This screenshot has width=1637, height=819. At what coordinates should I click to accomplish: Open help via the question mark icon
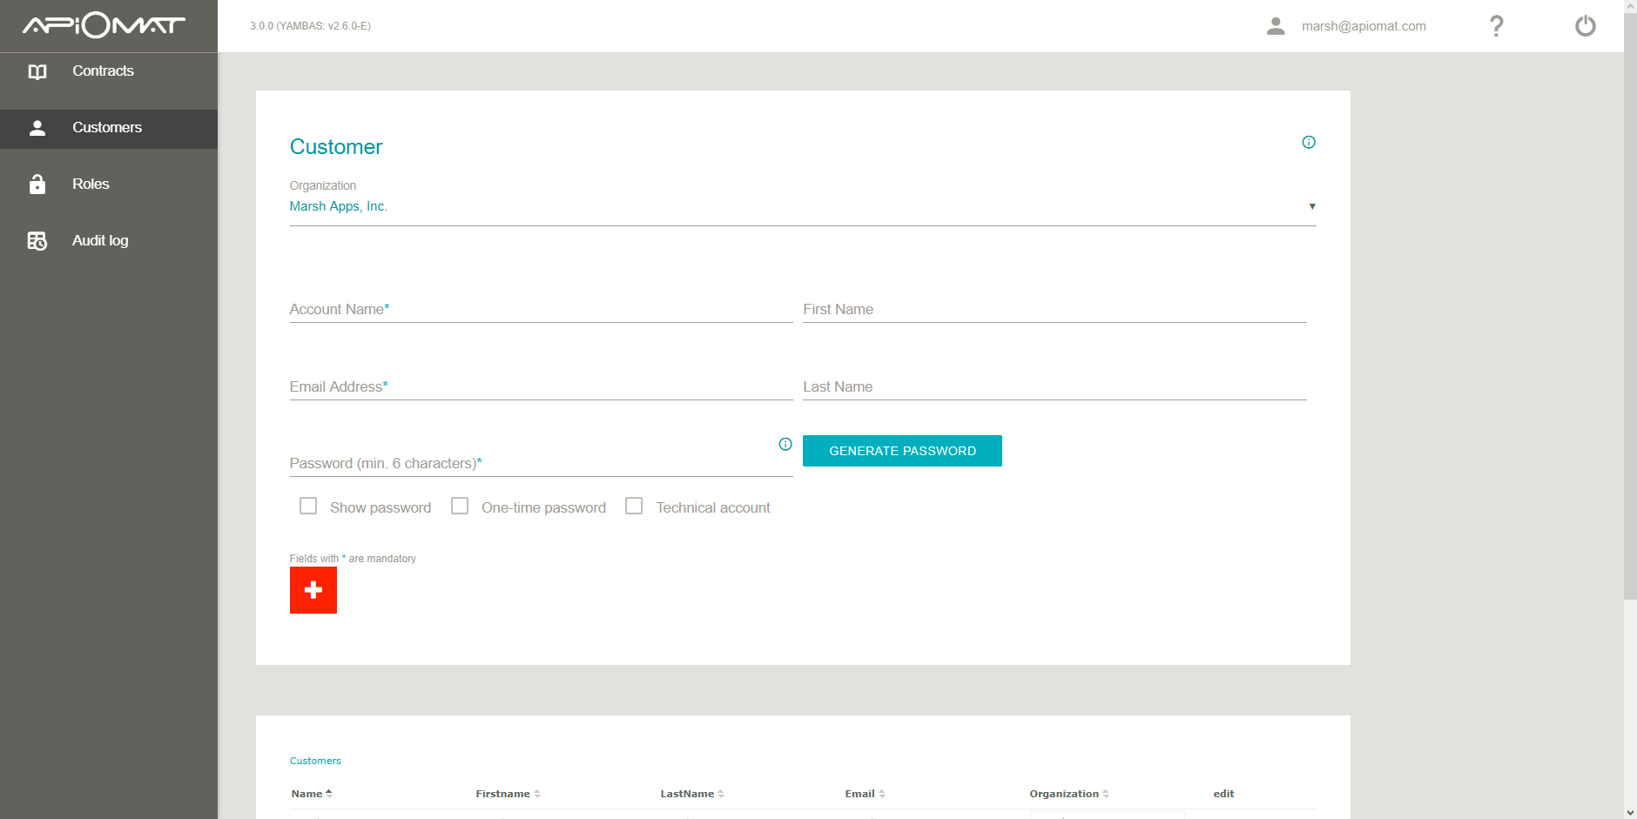1496,26
